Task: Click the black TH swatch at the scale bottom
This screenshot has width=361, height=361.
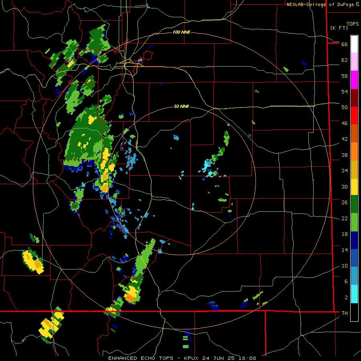Action: (354, 312)
